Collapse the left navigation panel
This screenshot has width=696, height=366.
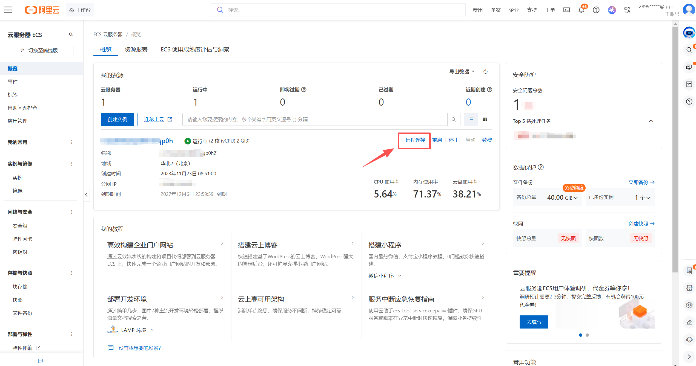[86, 195]
